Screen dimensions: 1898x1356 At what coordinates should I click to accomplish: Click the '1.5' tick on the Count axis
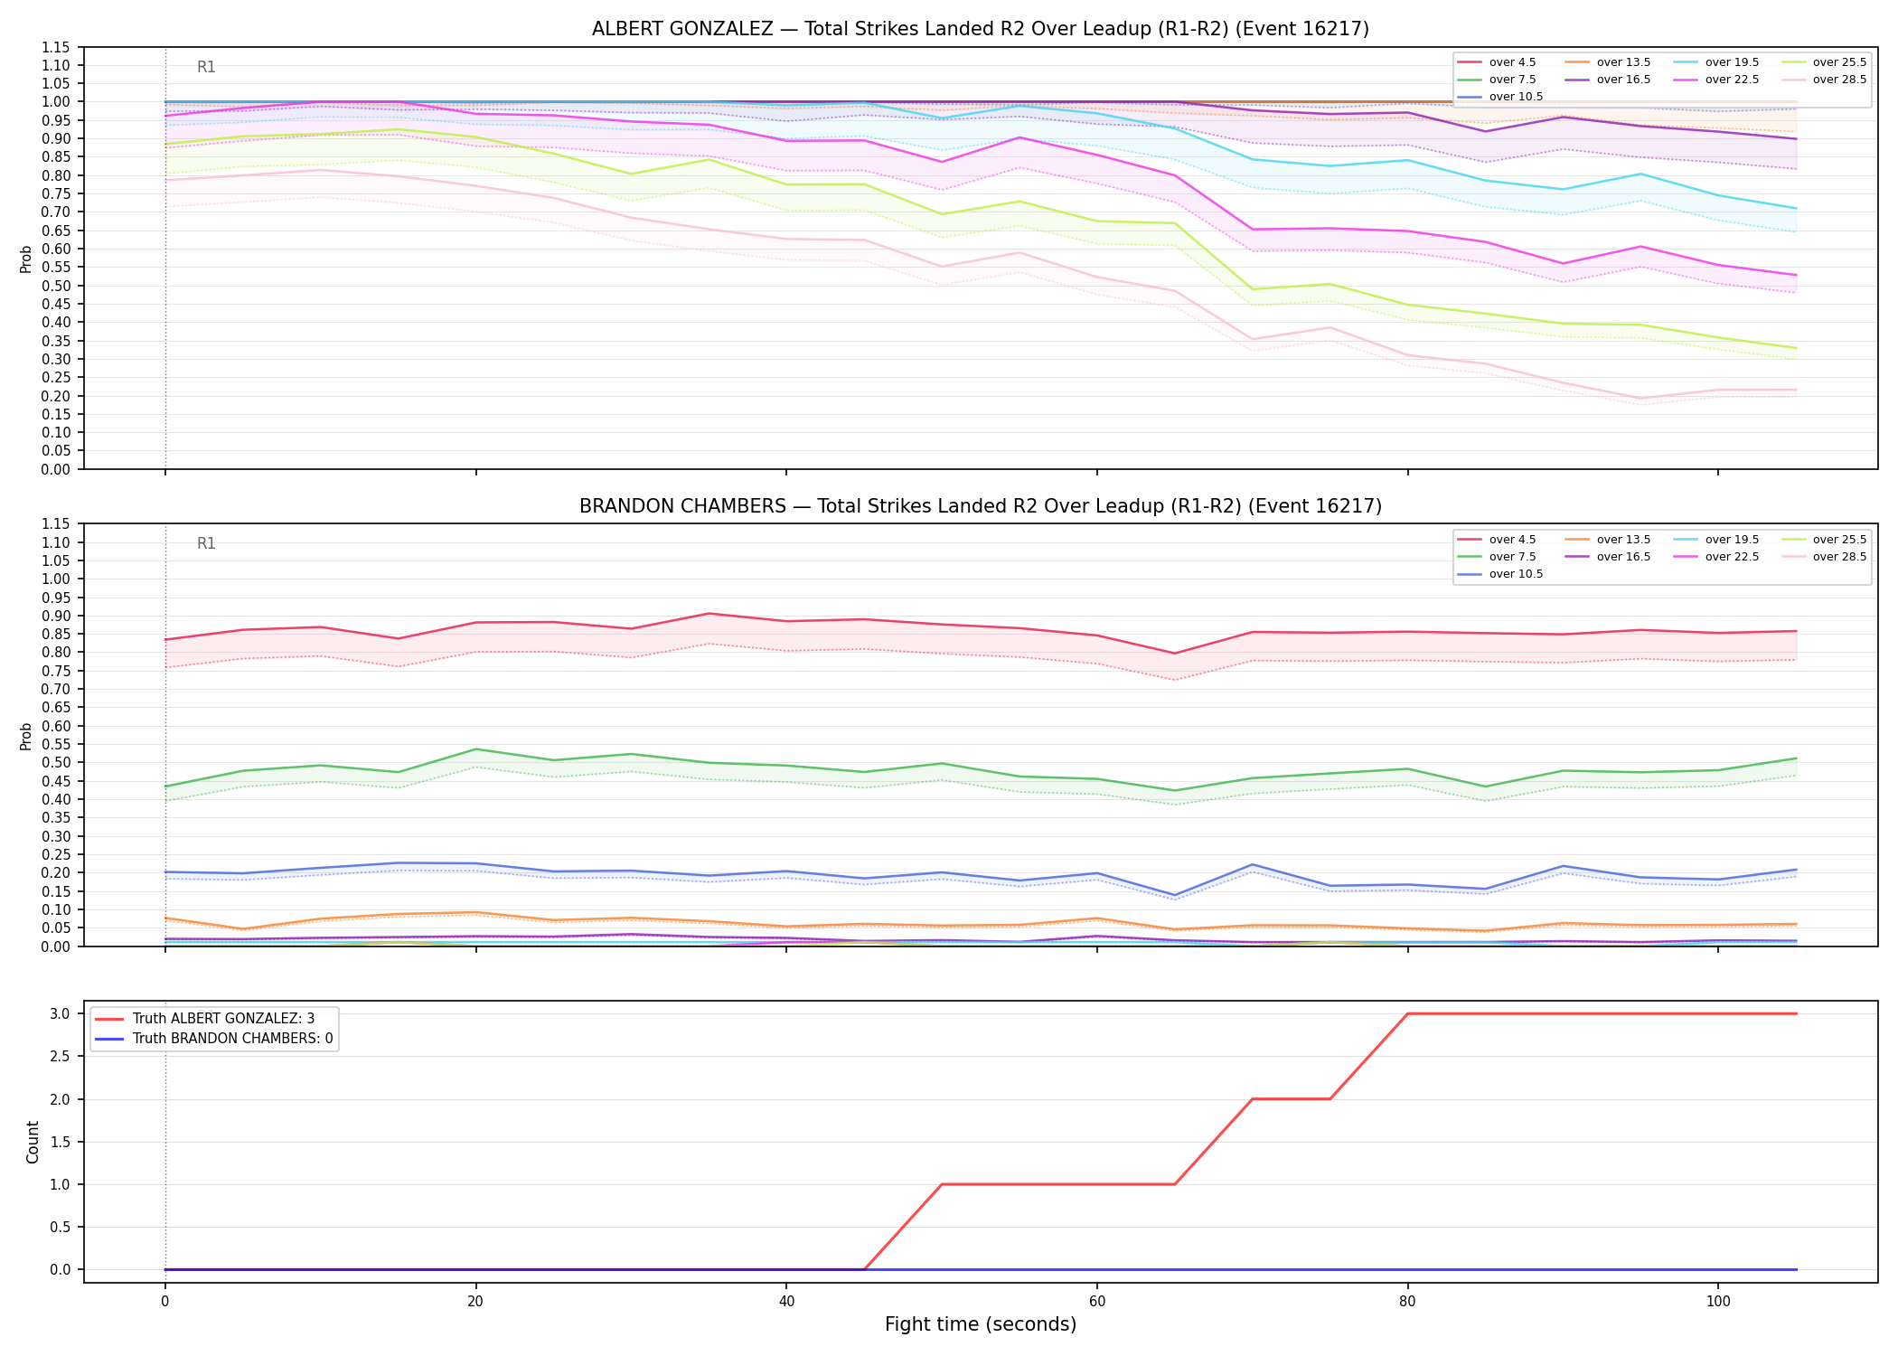point(61,1142)
